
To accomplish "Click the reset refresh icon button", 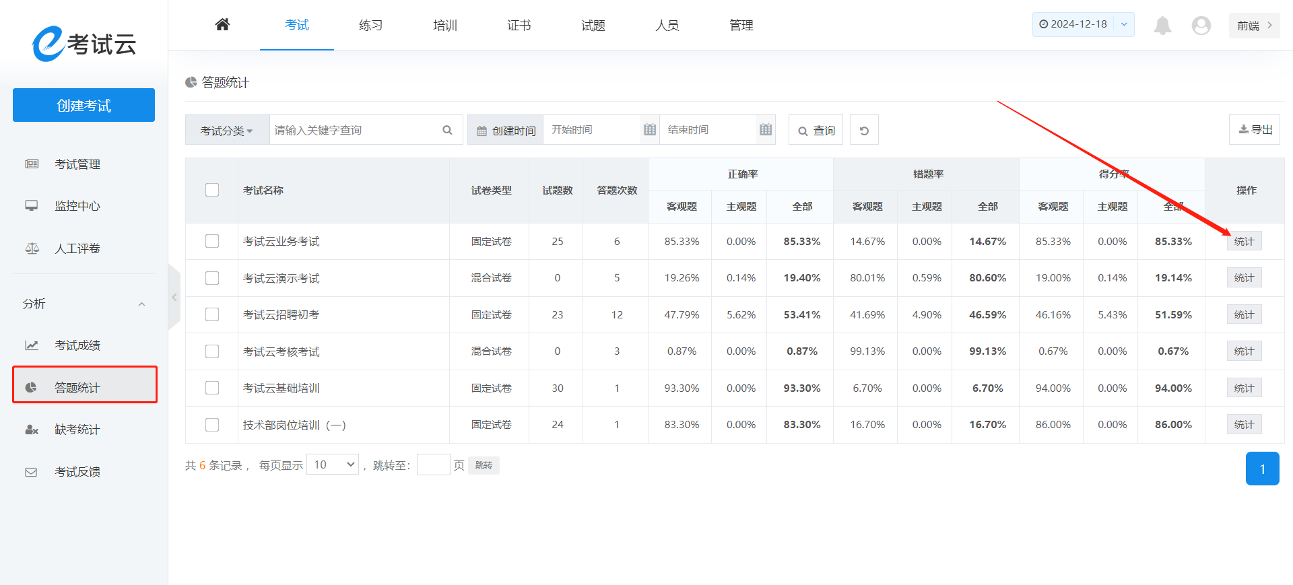I will coord(864,131).
